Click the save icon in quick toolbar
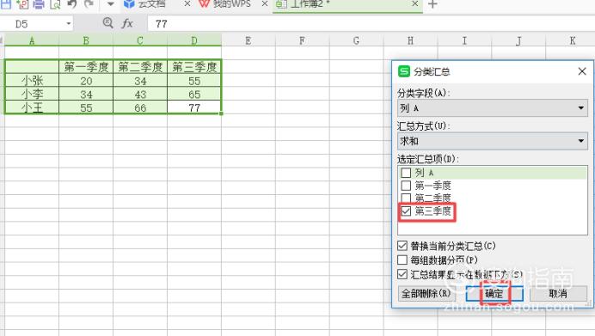 click(7, 3)
